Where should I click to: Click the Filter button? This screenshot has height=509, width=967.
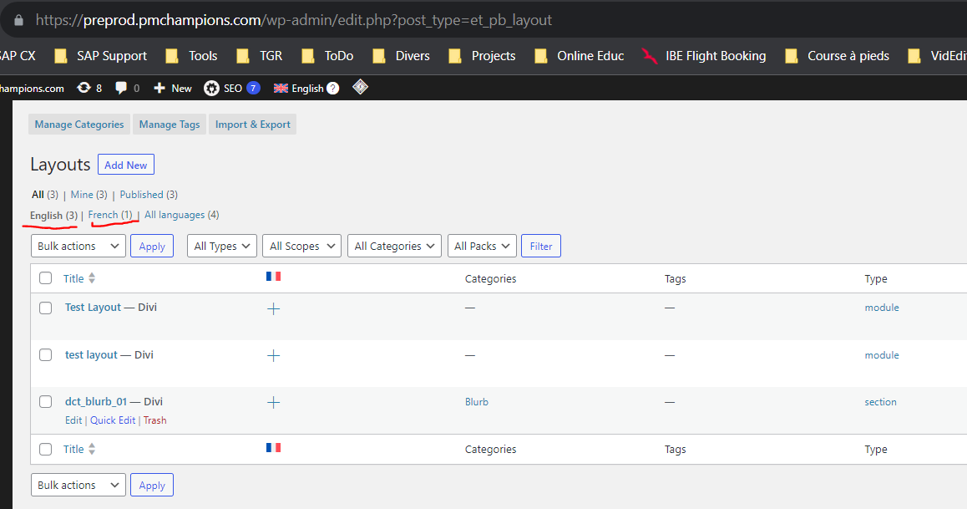point(541,246)
